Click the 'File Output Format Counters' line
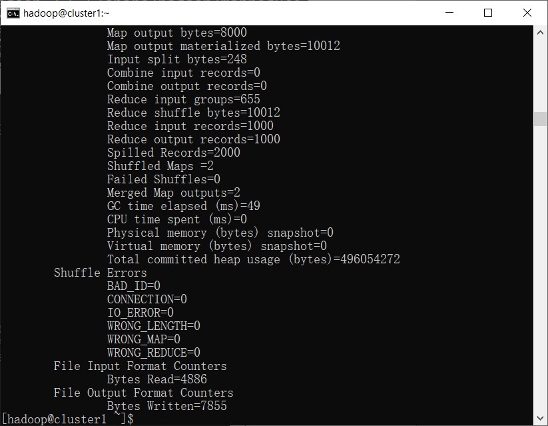Image resolution: width=548 pixels, height=426 pixels. click(x=143, y=393)
